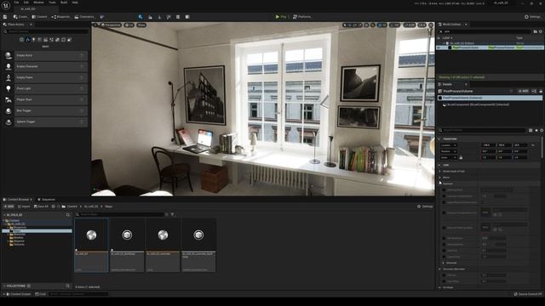Image resolution: width=545 pixels, height=306 pixels.
Task: Lock the Details panel selection
Action: (x=541, y=91)
